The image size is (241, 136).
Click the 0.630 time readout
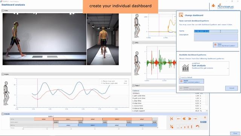point(203,122)
